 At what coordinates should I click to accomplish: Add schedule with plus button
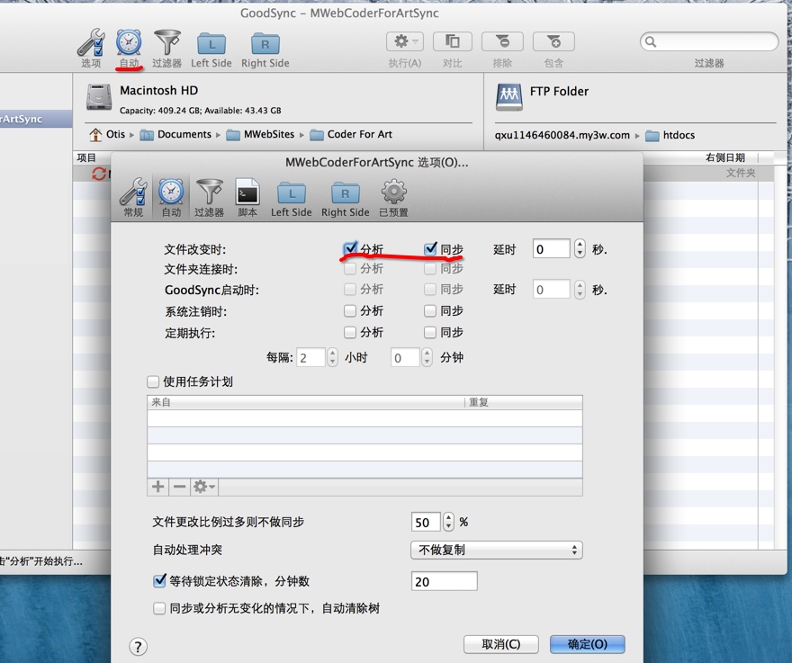click(158, 487)
